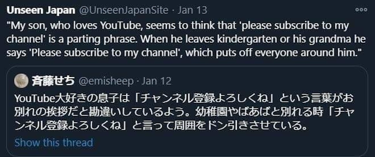375x157 pixels.
Task: Open the Jan 13 tweet timestamp
Action: pyautogui.click(x=192, y=10)
